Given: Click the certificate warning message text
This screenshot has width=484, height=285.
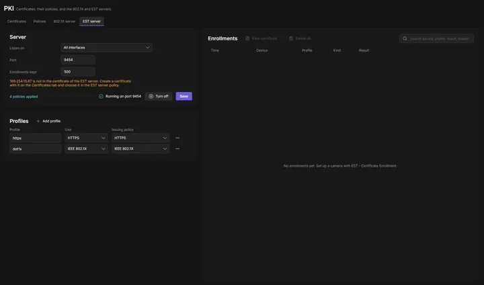Looking at the screenshot, I should coord(70,83).
